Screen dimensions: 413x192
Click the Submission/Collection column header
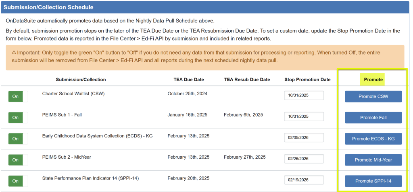coord(81,80)
